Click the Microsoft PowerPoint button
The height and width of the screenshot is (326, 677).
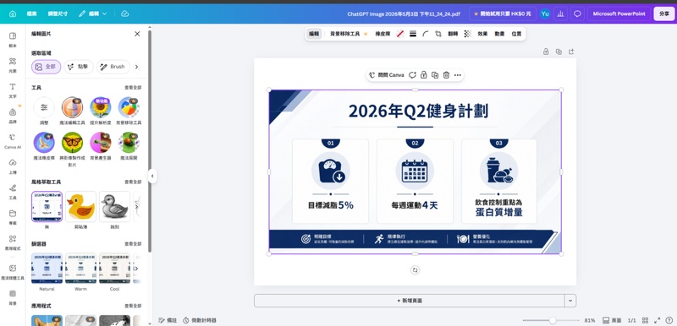pos(619,14)
